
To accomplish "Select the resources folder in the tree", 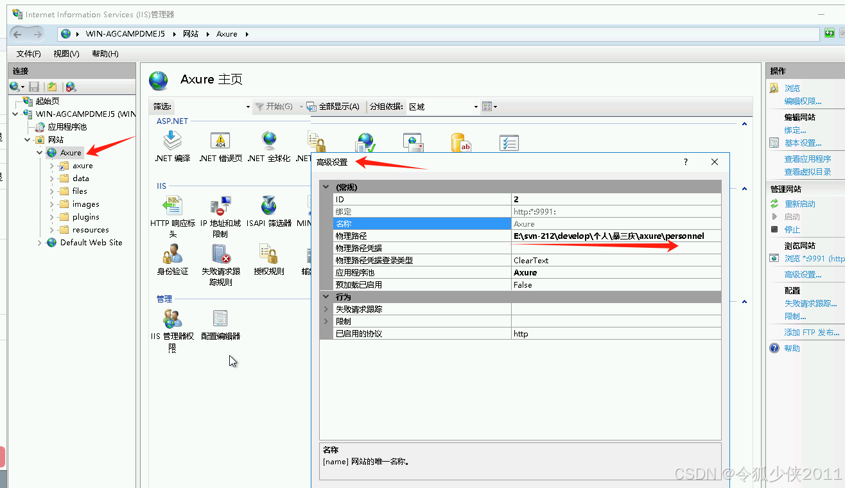I will pos(91,229).
